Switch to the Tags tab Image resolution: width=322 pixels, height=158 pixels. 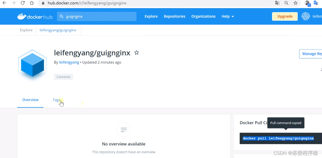point(56,100)
